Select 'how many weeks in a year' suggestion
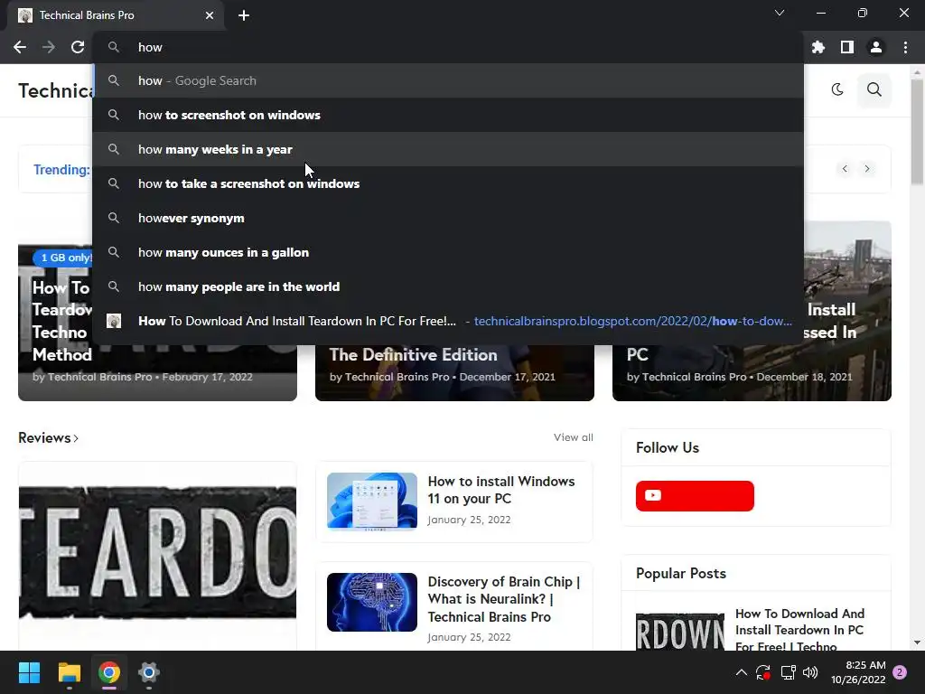The width and height of the screenshot is (925, 694). pyautogui.click(x=448, y=149)
